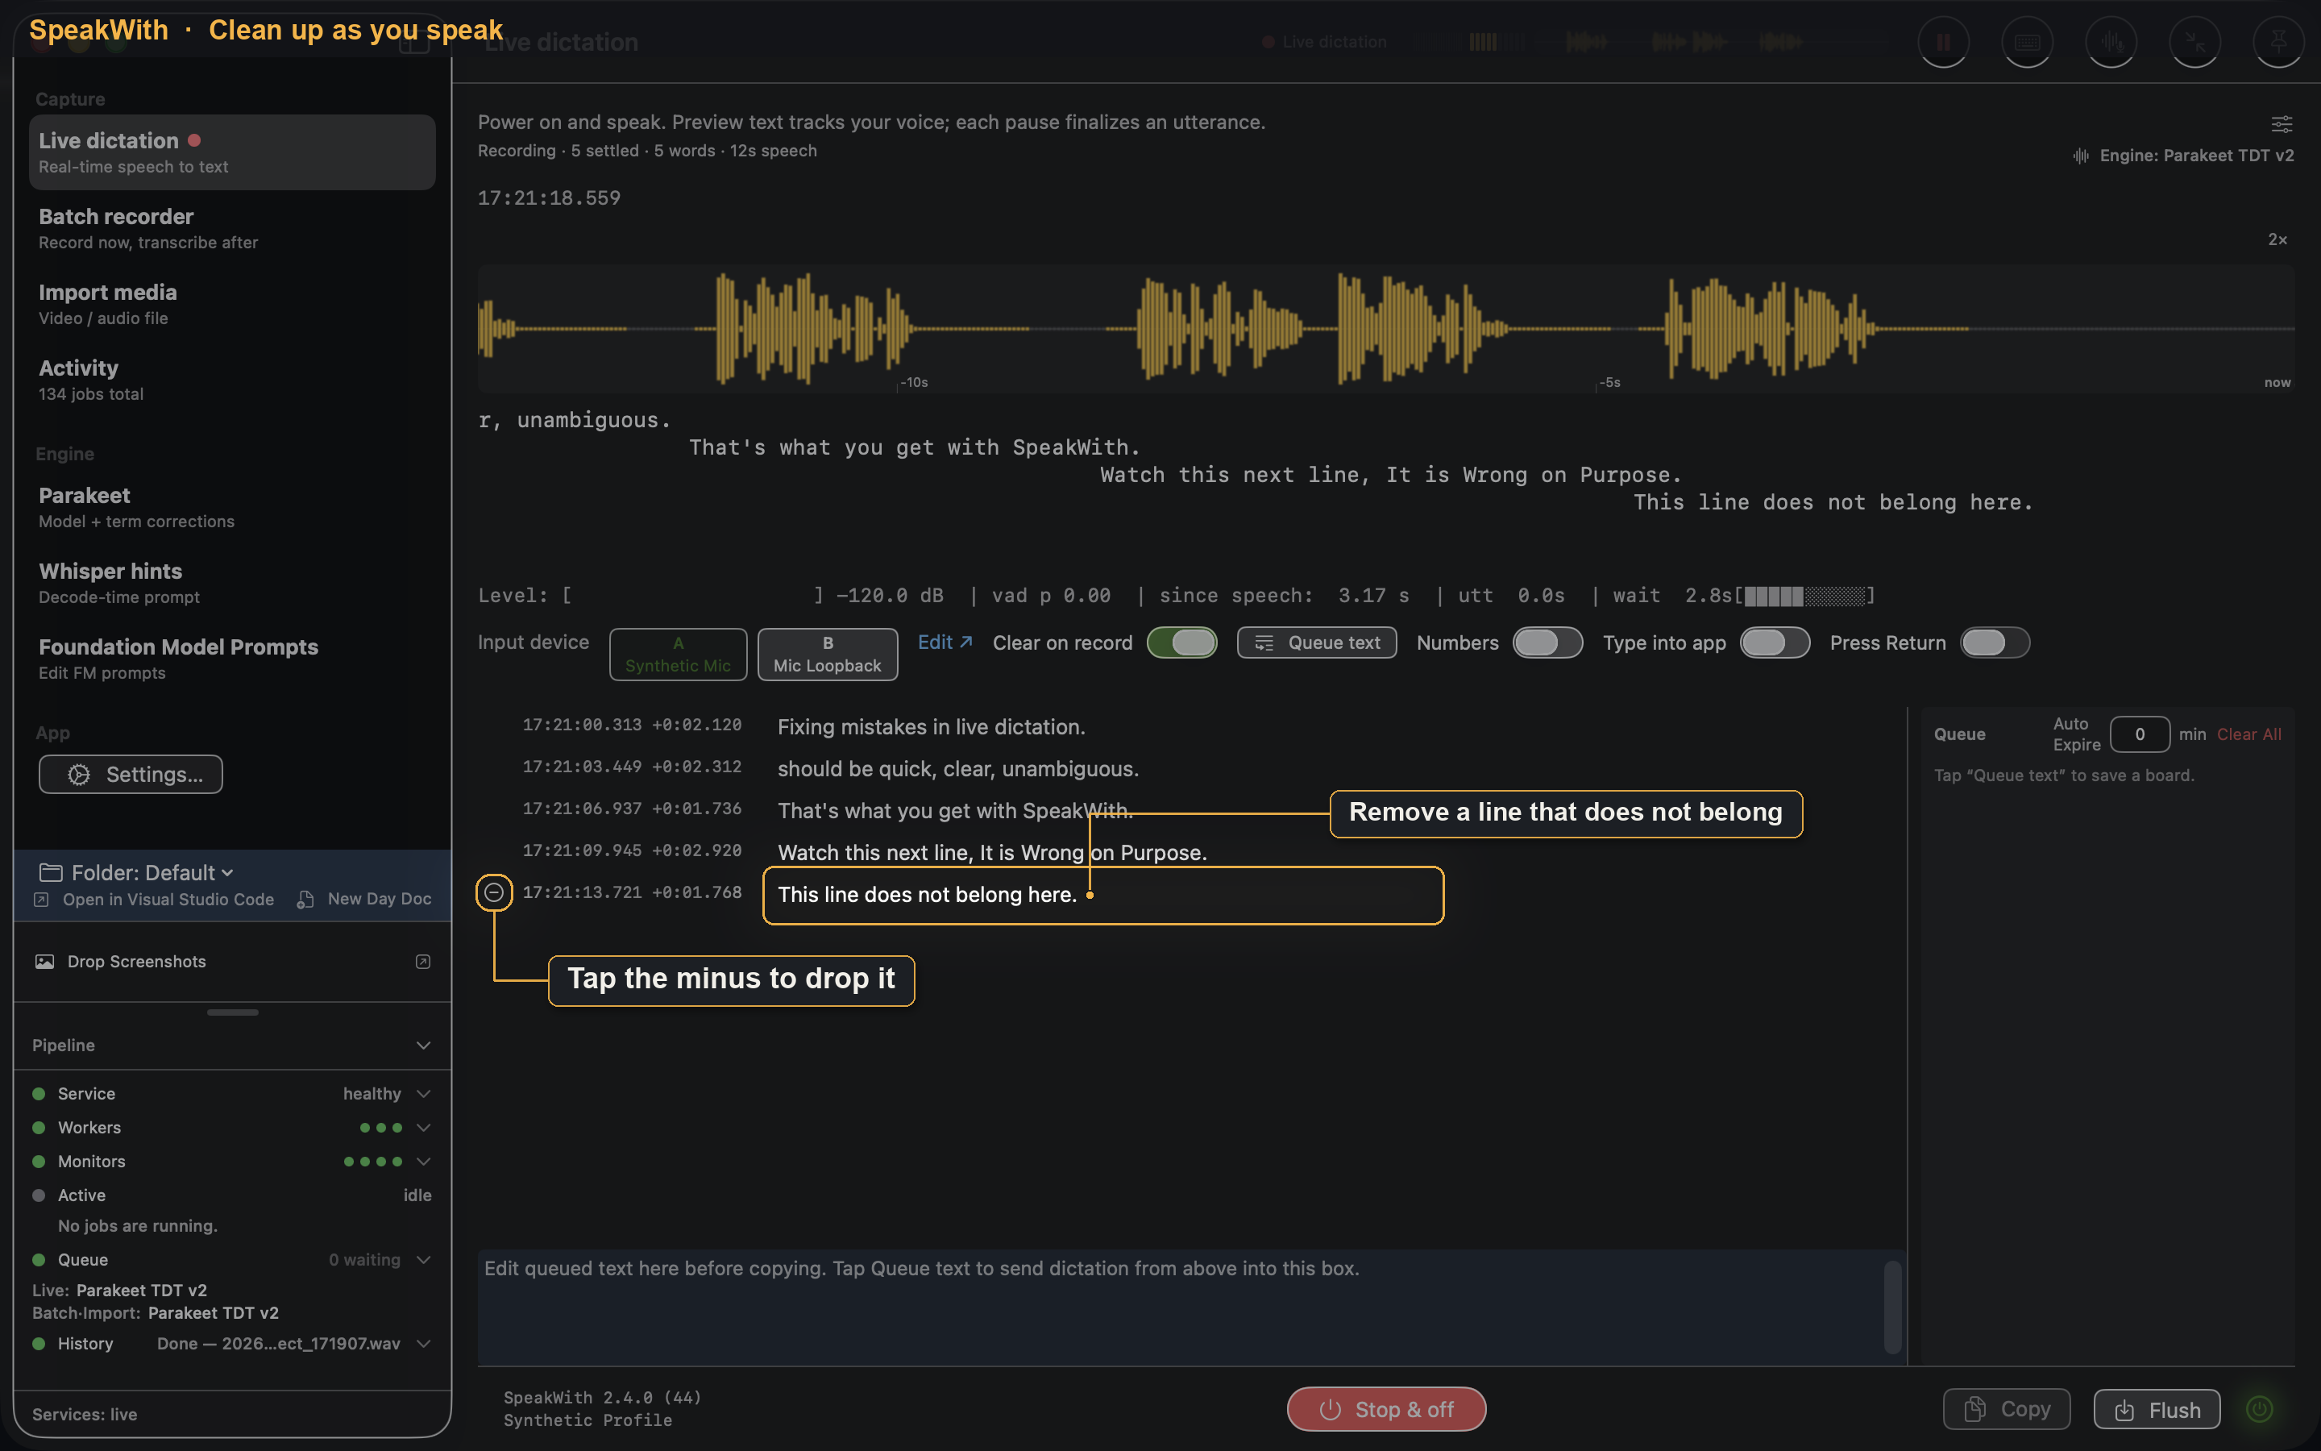
Task: Click the minus icon beside the 17:21:13.721 line
Action: (x=494, y=892)
